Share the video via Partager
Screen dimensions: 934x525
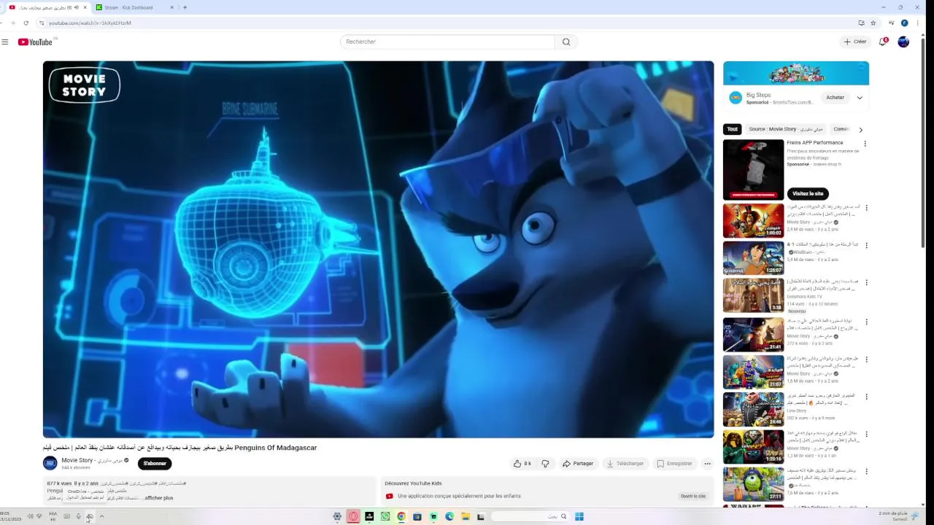[x=578, y=463]
